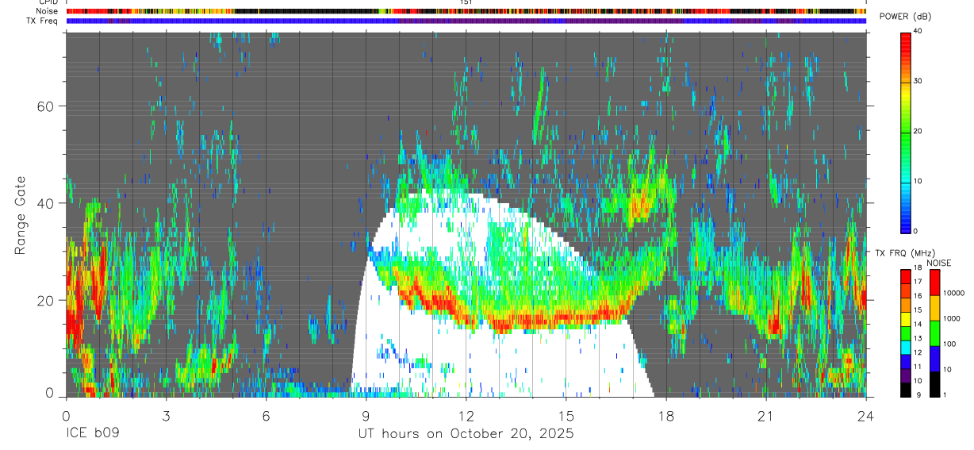The width and height of the screenshot is (974, 450).
Task: Click the yellow segment of the TX frequency bar
Action: coord(905,319)
